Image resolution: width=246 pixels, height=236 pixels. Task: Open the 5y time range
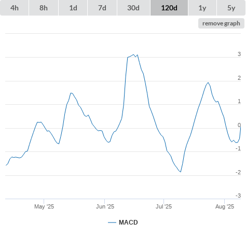coord(231,8)
